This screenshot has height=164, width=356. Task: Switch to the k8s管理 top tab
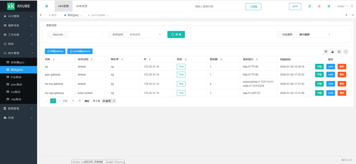click(x=64, y=6)
